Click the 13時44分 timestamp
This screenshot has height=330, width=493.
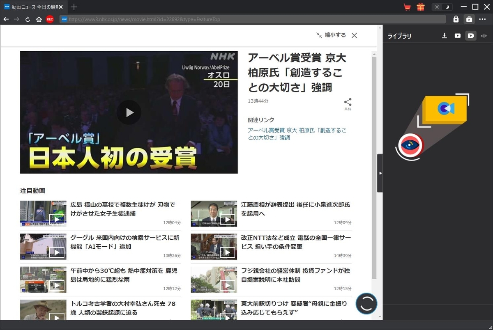click(258, 101)
